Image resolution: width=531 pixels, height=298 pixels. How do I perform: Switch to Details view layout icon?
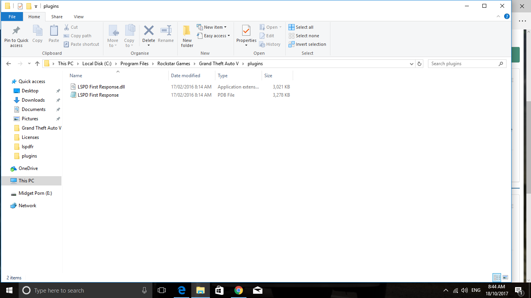pyautogui.click(x=497, y=277)
